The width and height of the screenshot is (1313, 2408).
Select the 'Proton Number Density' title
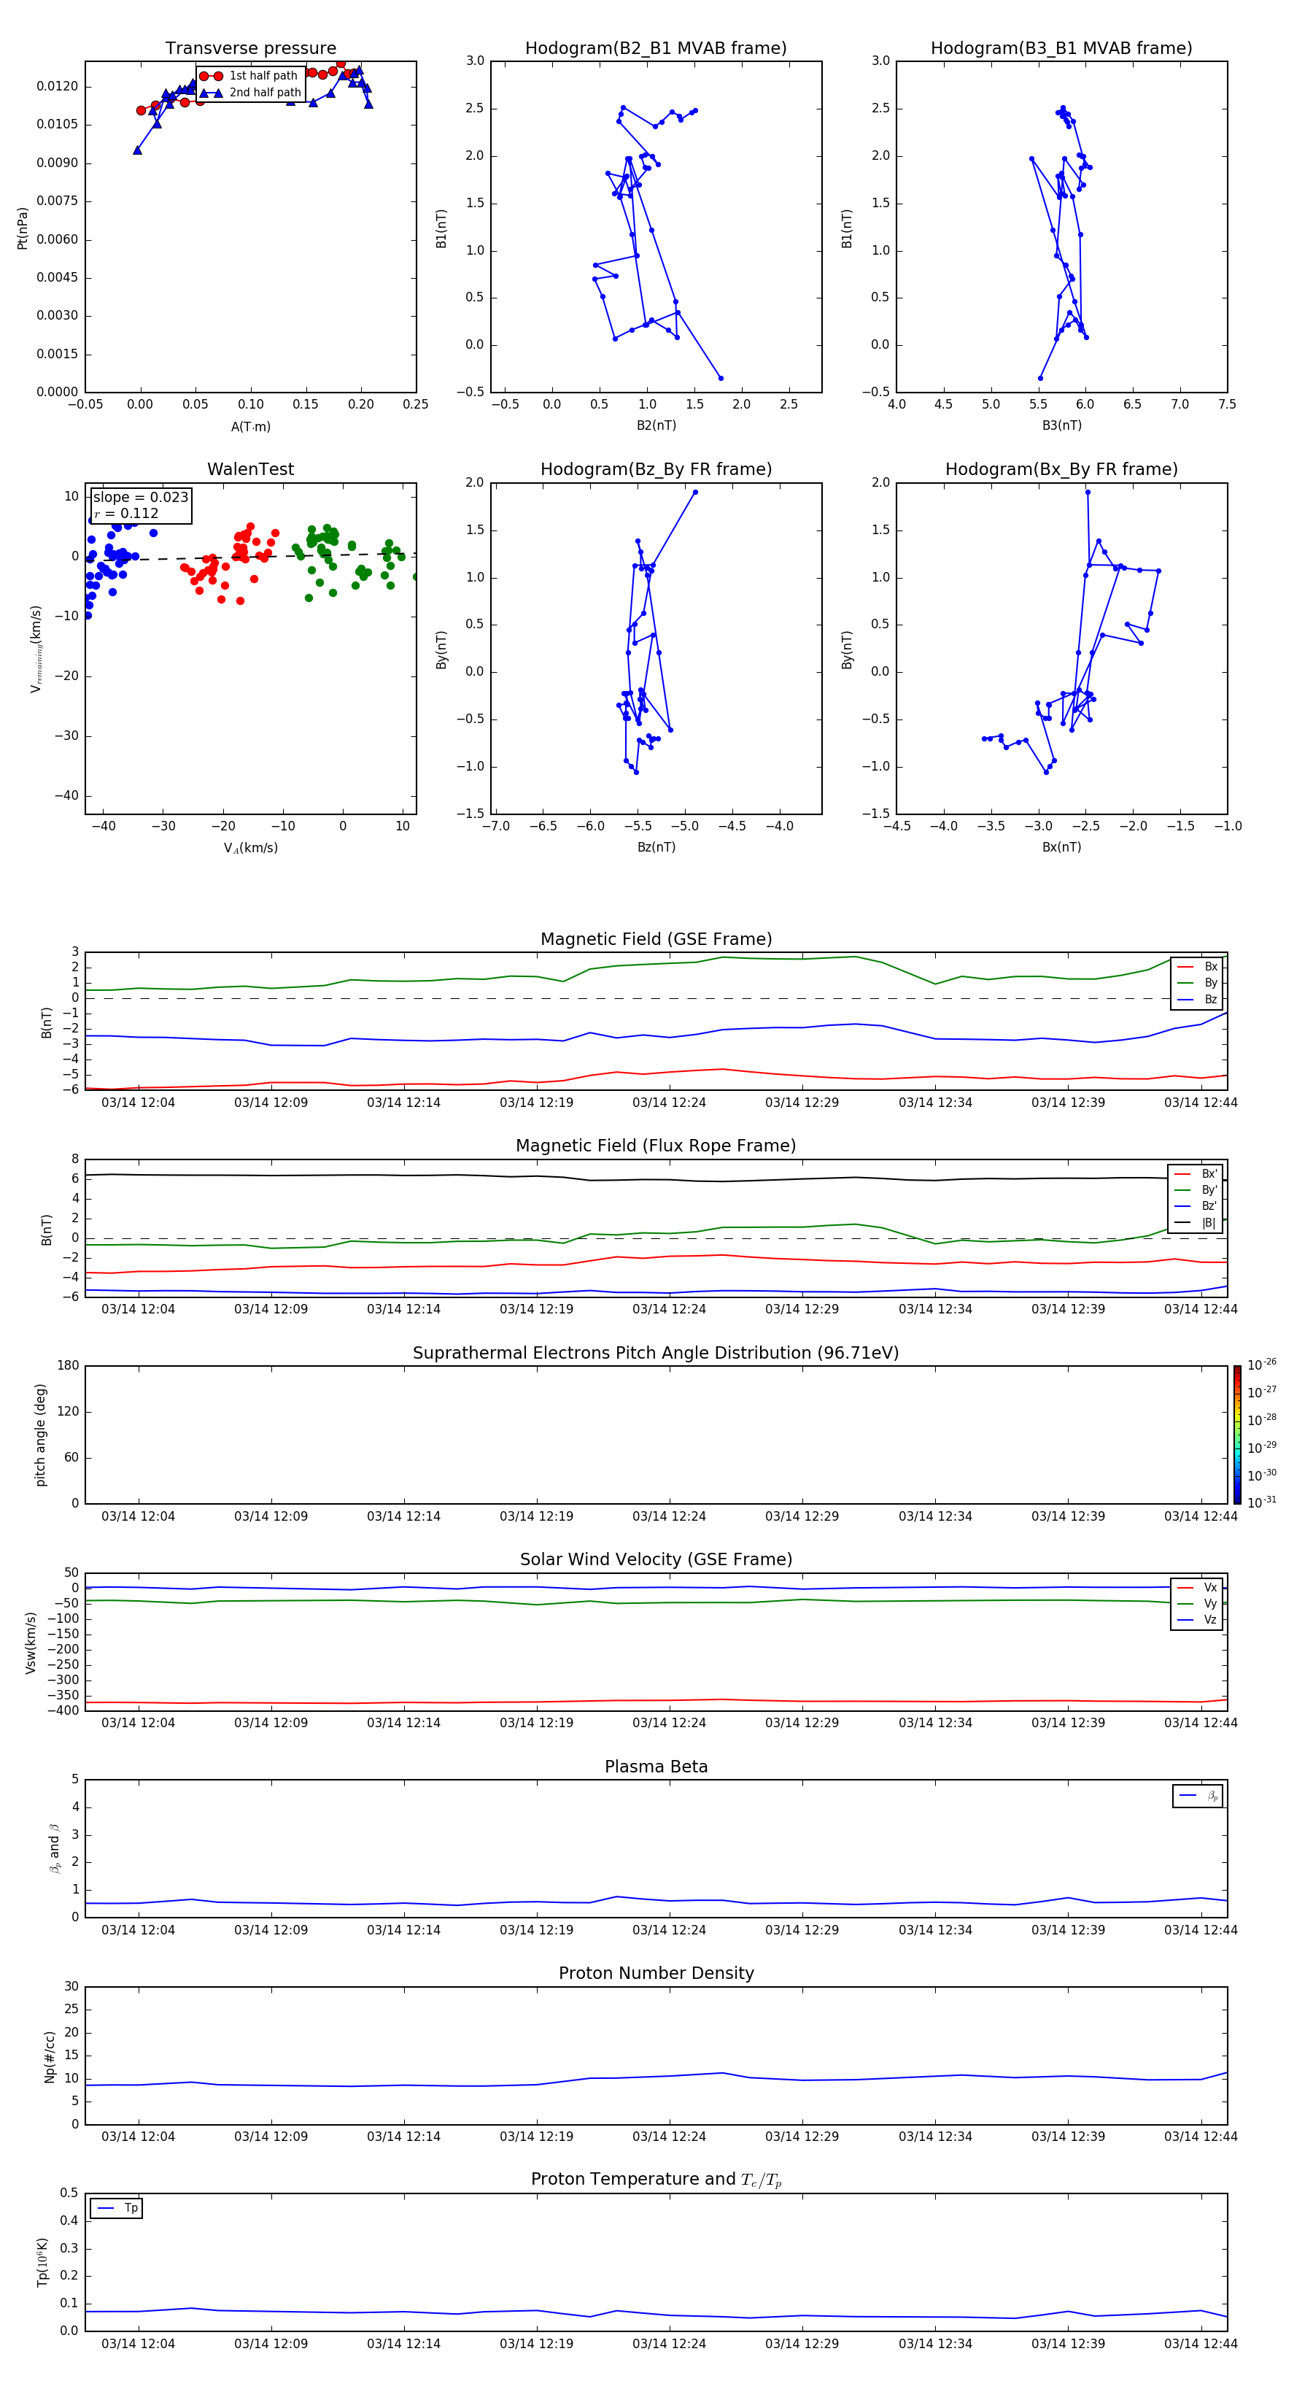pyautogui.click(x=656, y=1973)
